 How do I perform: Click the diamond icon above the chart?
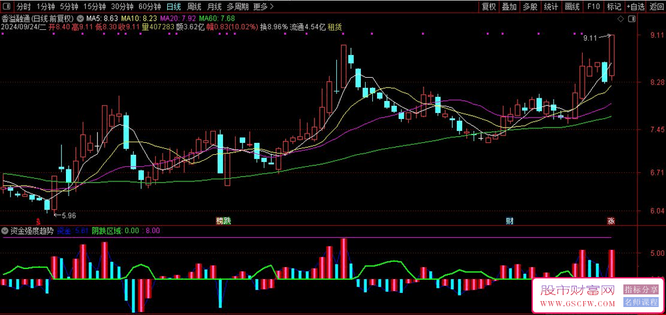(x=621, y=19)
